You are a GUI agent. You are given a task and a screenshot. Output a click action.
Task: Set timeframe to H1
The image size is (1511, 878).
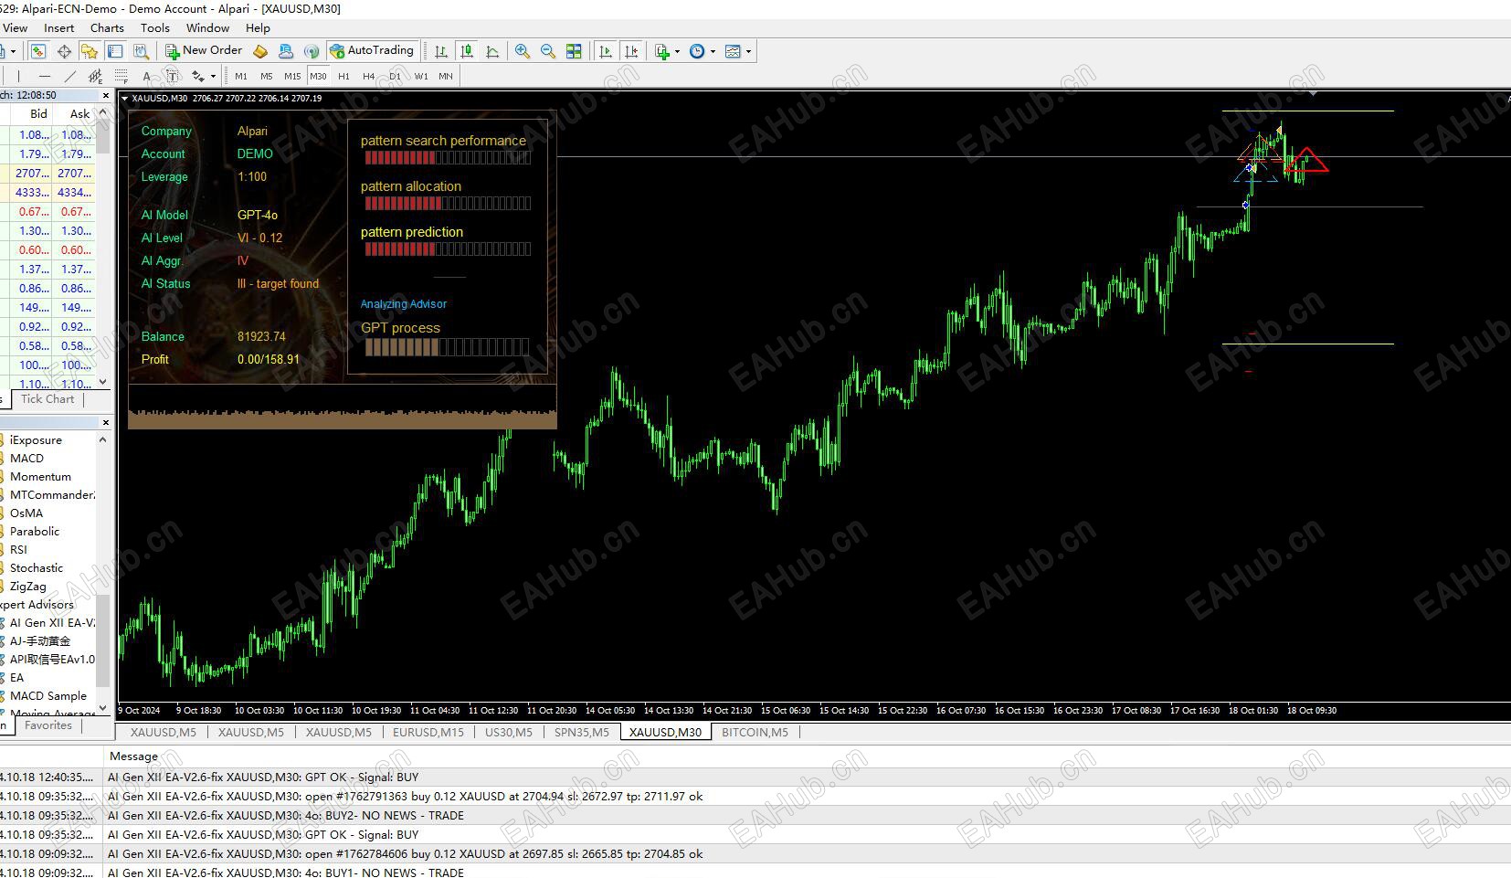[343, 76]
